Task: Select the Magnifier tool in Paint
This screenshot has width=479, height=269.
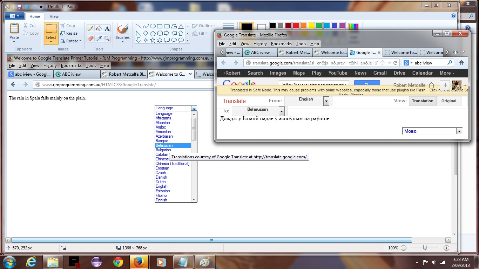Action: [x=107, y=38]
